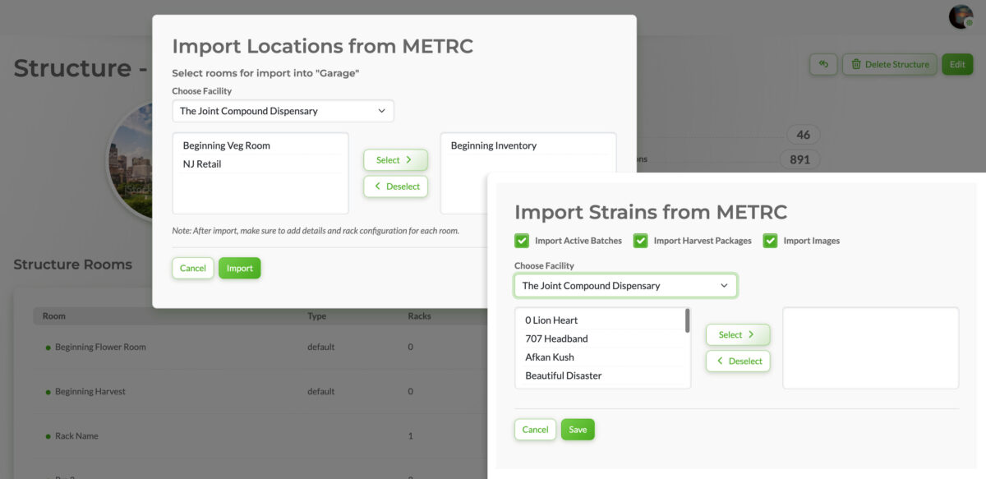Click Select button in Import Strains dialog
This screenshot has width=986, height=479.
[737, 334]
